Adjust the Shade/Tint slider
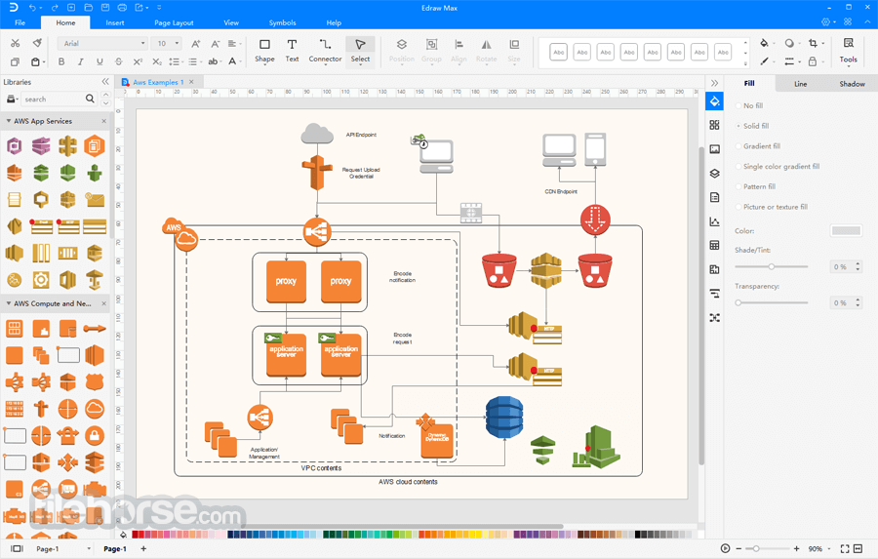878x559 pixels. click(772, 266)
